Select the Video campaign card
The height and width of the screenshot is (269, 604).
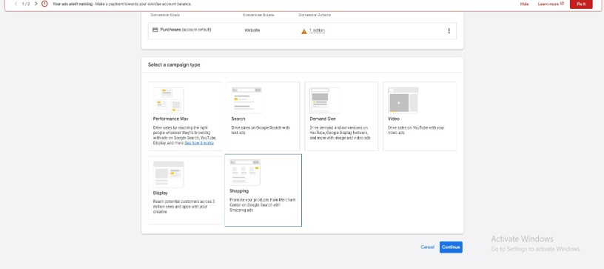click(420, 116)
